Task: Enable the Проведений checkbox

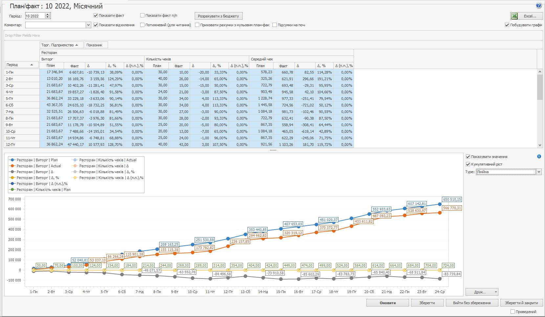Action: (513, 311)
